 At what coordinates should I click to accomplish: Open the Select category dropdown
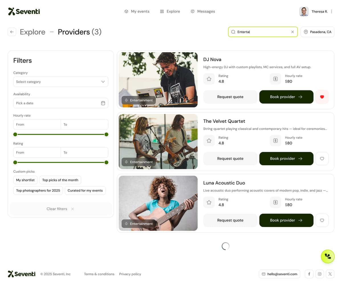point(61,81)
